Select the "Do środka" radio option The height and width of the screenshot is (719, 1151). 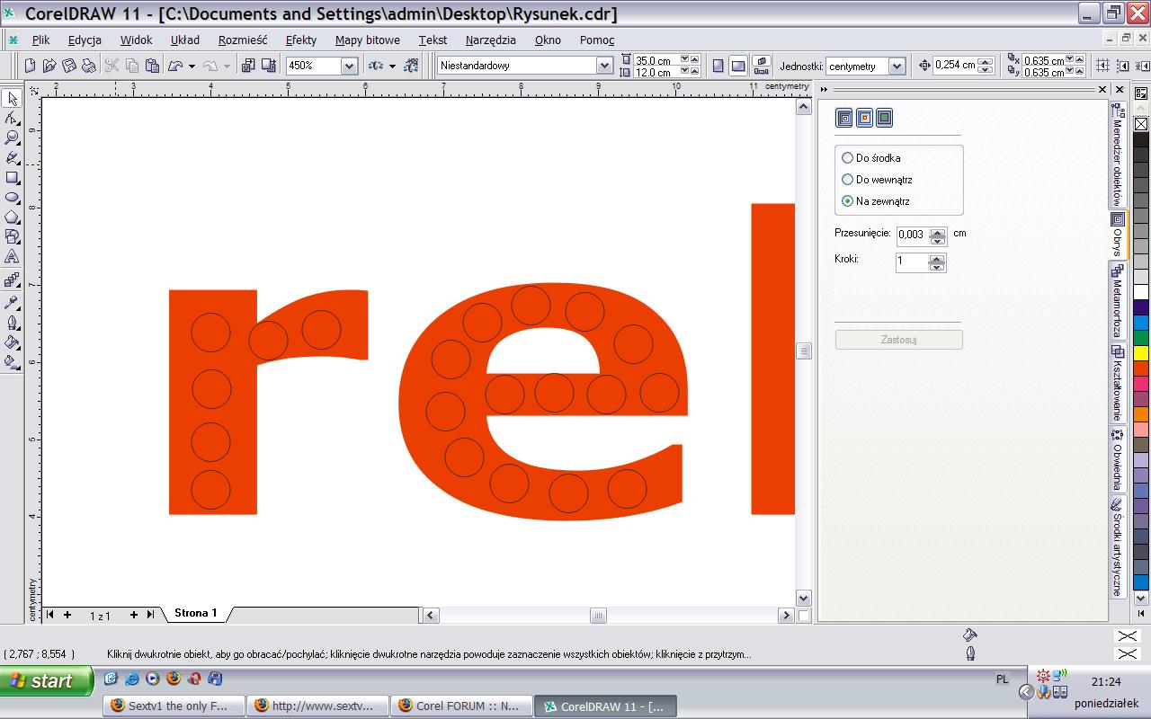(x=847, y=157)
